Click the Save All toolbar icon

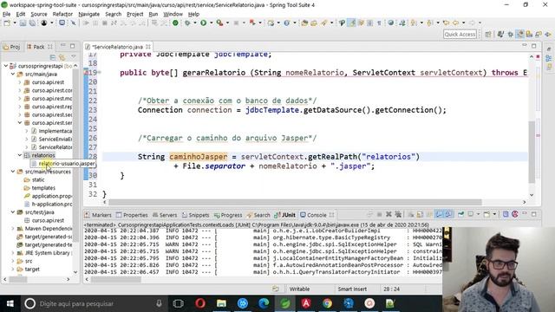click(x=32, y=23)
